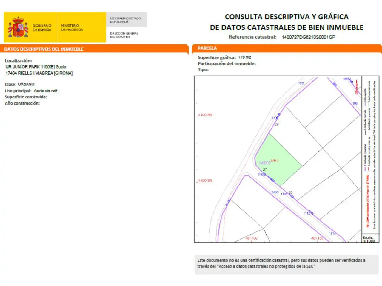382x286 pixels.
Task: Click the "Referencia catastral:" label
Action: [x=253, y=37]
